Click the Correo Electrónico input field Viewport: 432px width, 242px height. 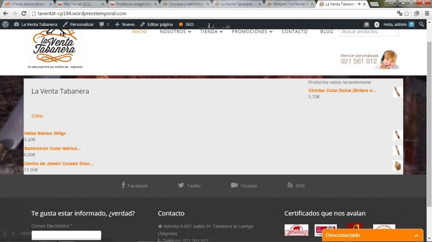click(66, 235)
